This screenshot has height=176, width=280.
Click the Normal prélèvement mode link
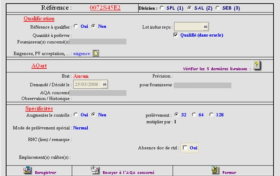(81, 128)
